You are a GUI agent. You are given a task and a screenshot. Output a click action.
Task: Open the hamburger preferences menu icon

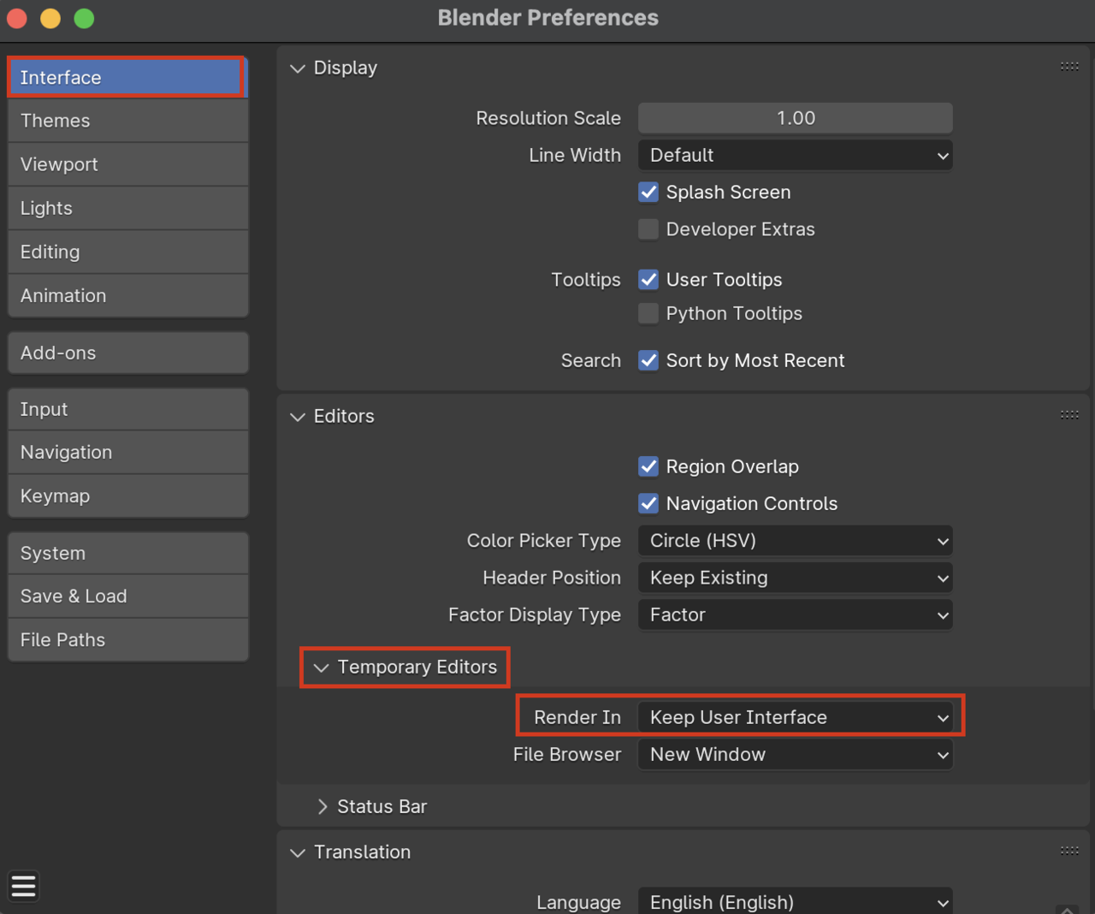click(24, 886)
